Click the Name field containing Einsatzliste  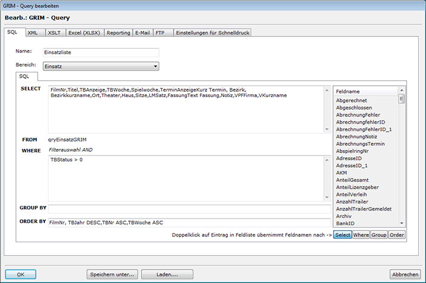(x=100, y=53)
